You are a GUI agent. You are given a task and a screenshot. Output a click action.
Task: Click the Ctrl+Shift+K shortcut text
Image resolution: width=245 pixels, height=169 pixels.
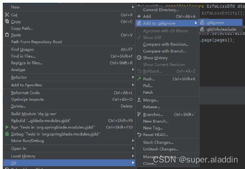click(x=184, y=79)
